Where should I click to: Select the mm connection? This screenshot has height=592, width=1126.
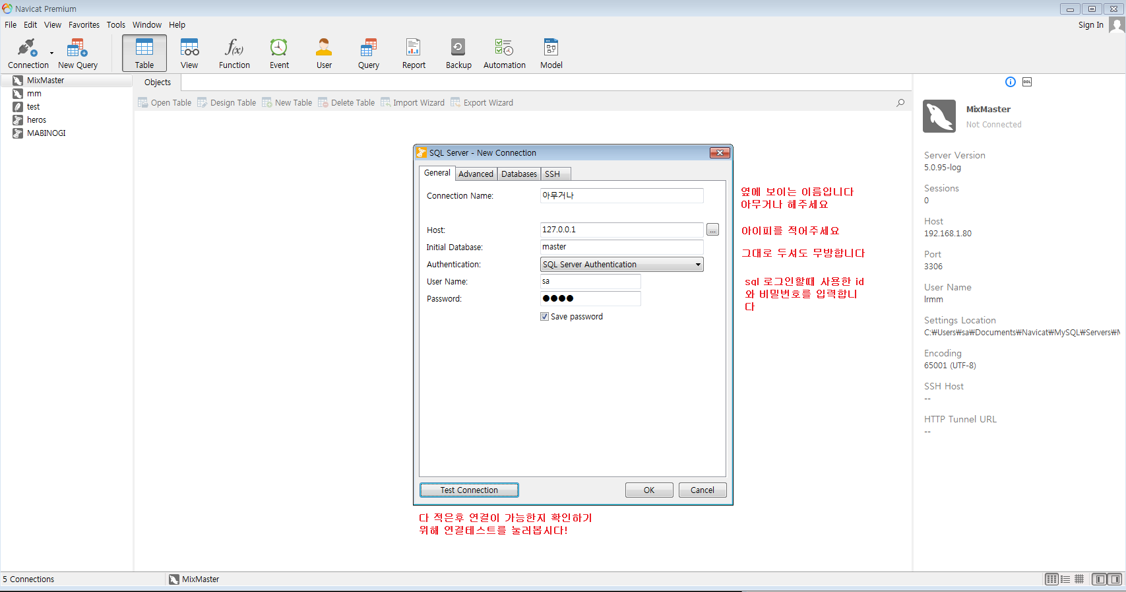(34, 94)
